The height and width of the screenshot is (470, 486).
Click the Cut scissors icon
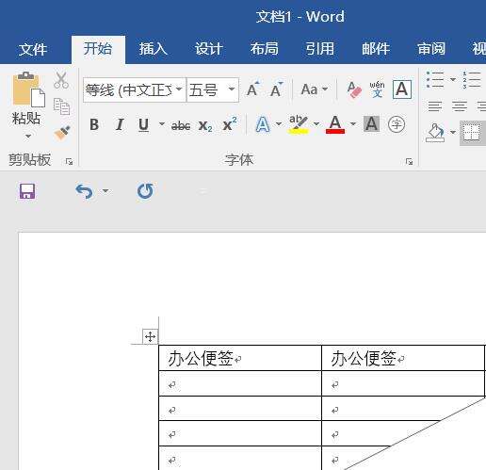(x=61, y=80)
